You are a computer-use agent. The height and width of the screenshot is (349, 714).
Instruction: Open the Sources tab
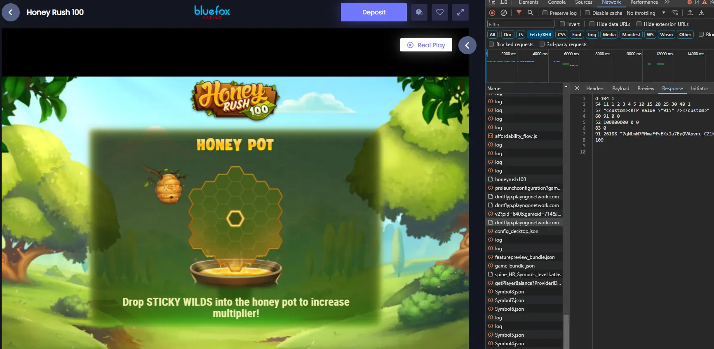point(584,2)
